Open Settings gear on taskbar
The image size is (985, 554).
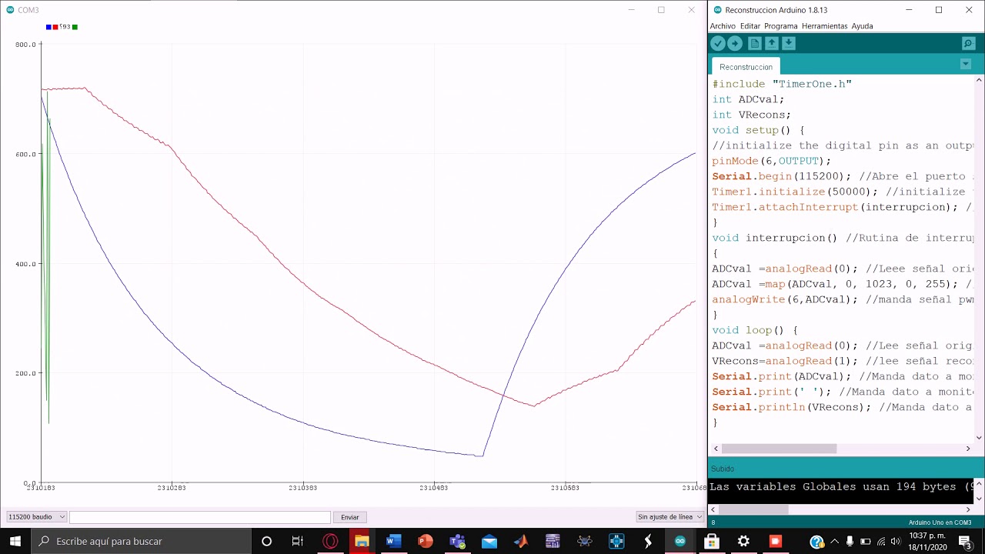click(x=743, y=541)
